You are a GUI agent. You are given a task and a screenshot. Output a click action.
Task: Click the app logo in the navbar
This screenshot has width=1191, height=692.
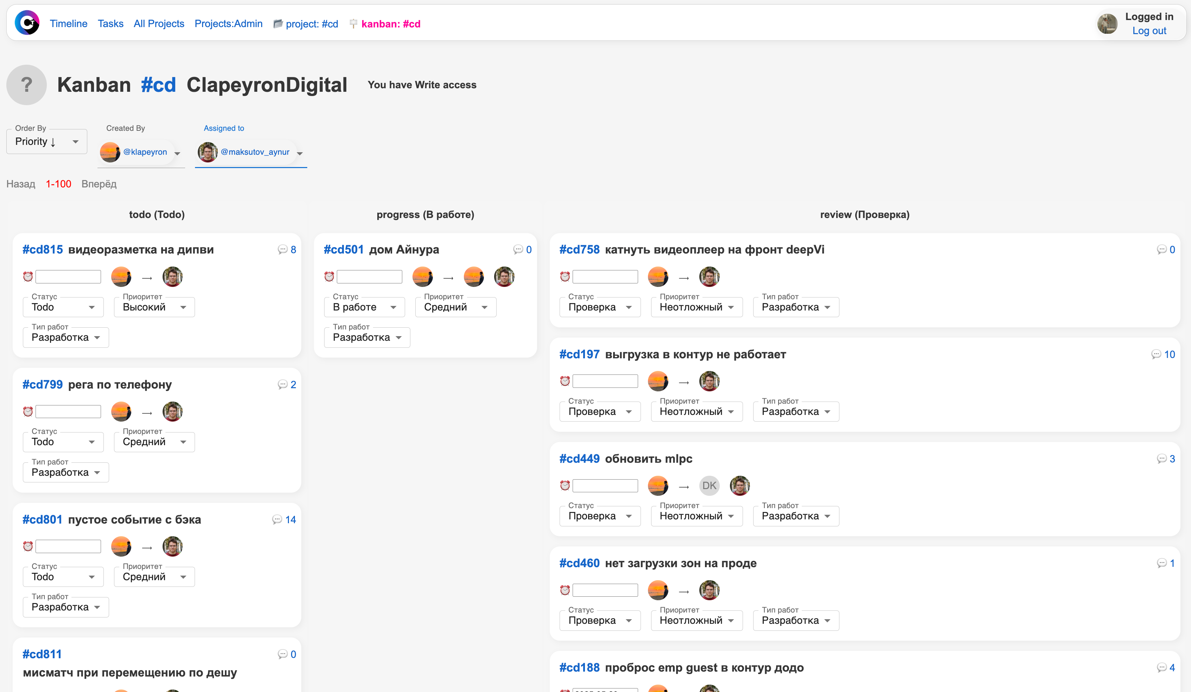tap(27, 23)
